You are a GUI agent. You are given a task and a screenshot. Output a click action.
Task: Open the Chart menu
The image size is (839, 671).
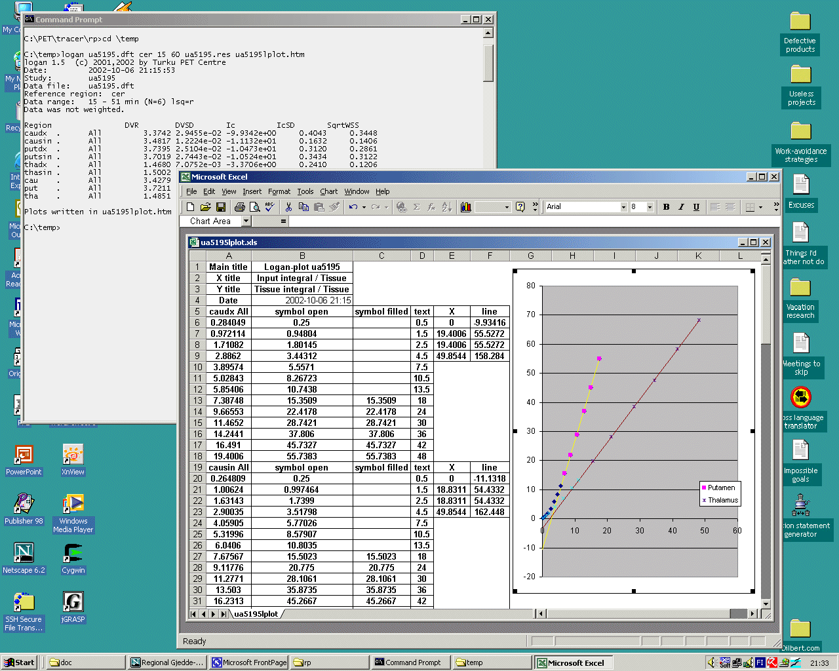pos(328,191)
